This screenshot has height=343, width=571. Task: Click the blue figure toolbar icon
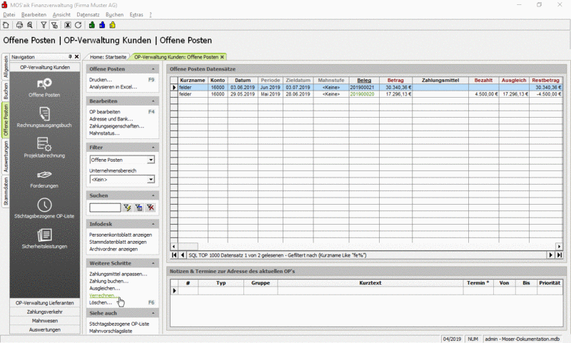pos(102,25)
